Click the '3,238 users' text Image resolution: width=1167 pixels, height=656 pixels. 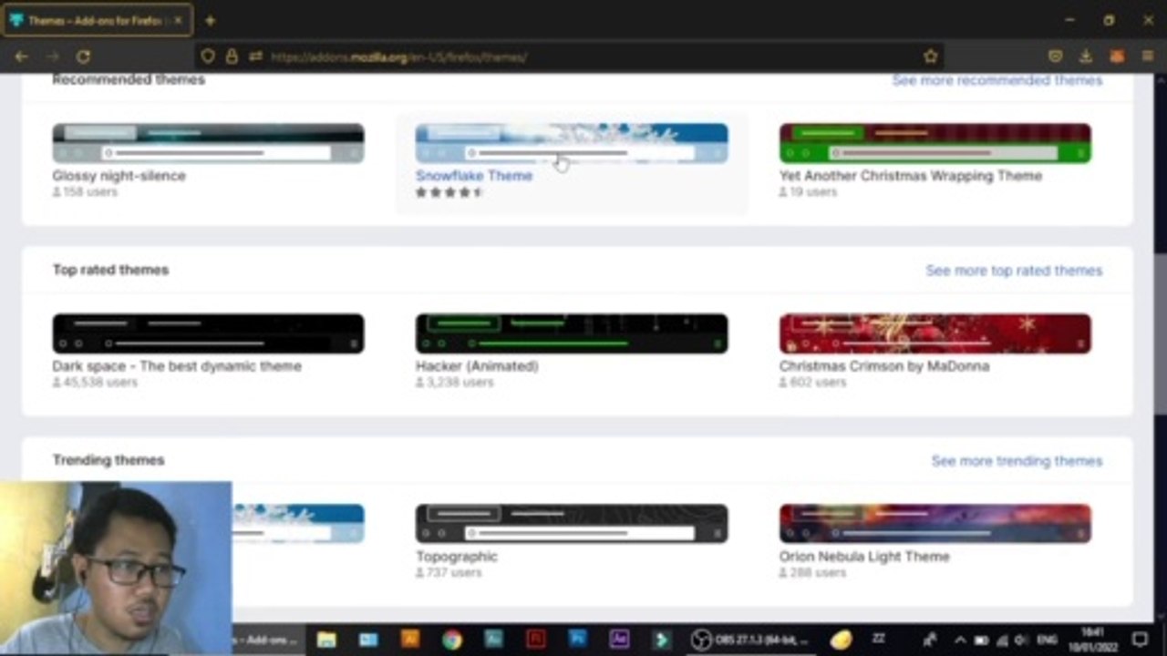pyautogui.click(x=460, y=383)
